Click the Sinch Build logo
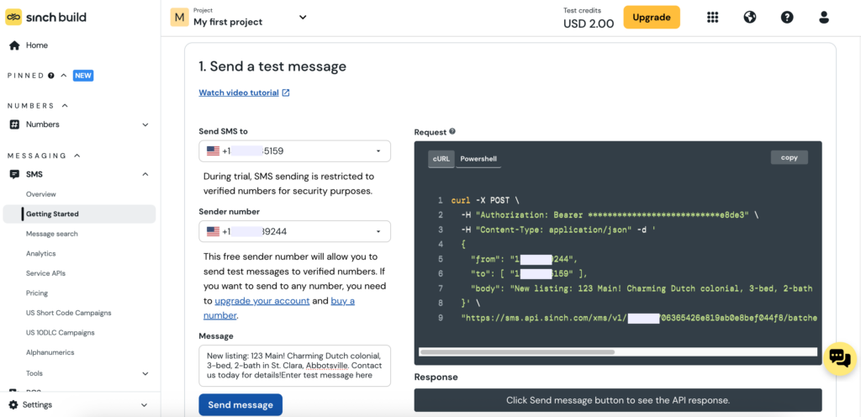Viewport: 861px width, 417px height. (45, 17)
